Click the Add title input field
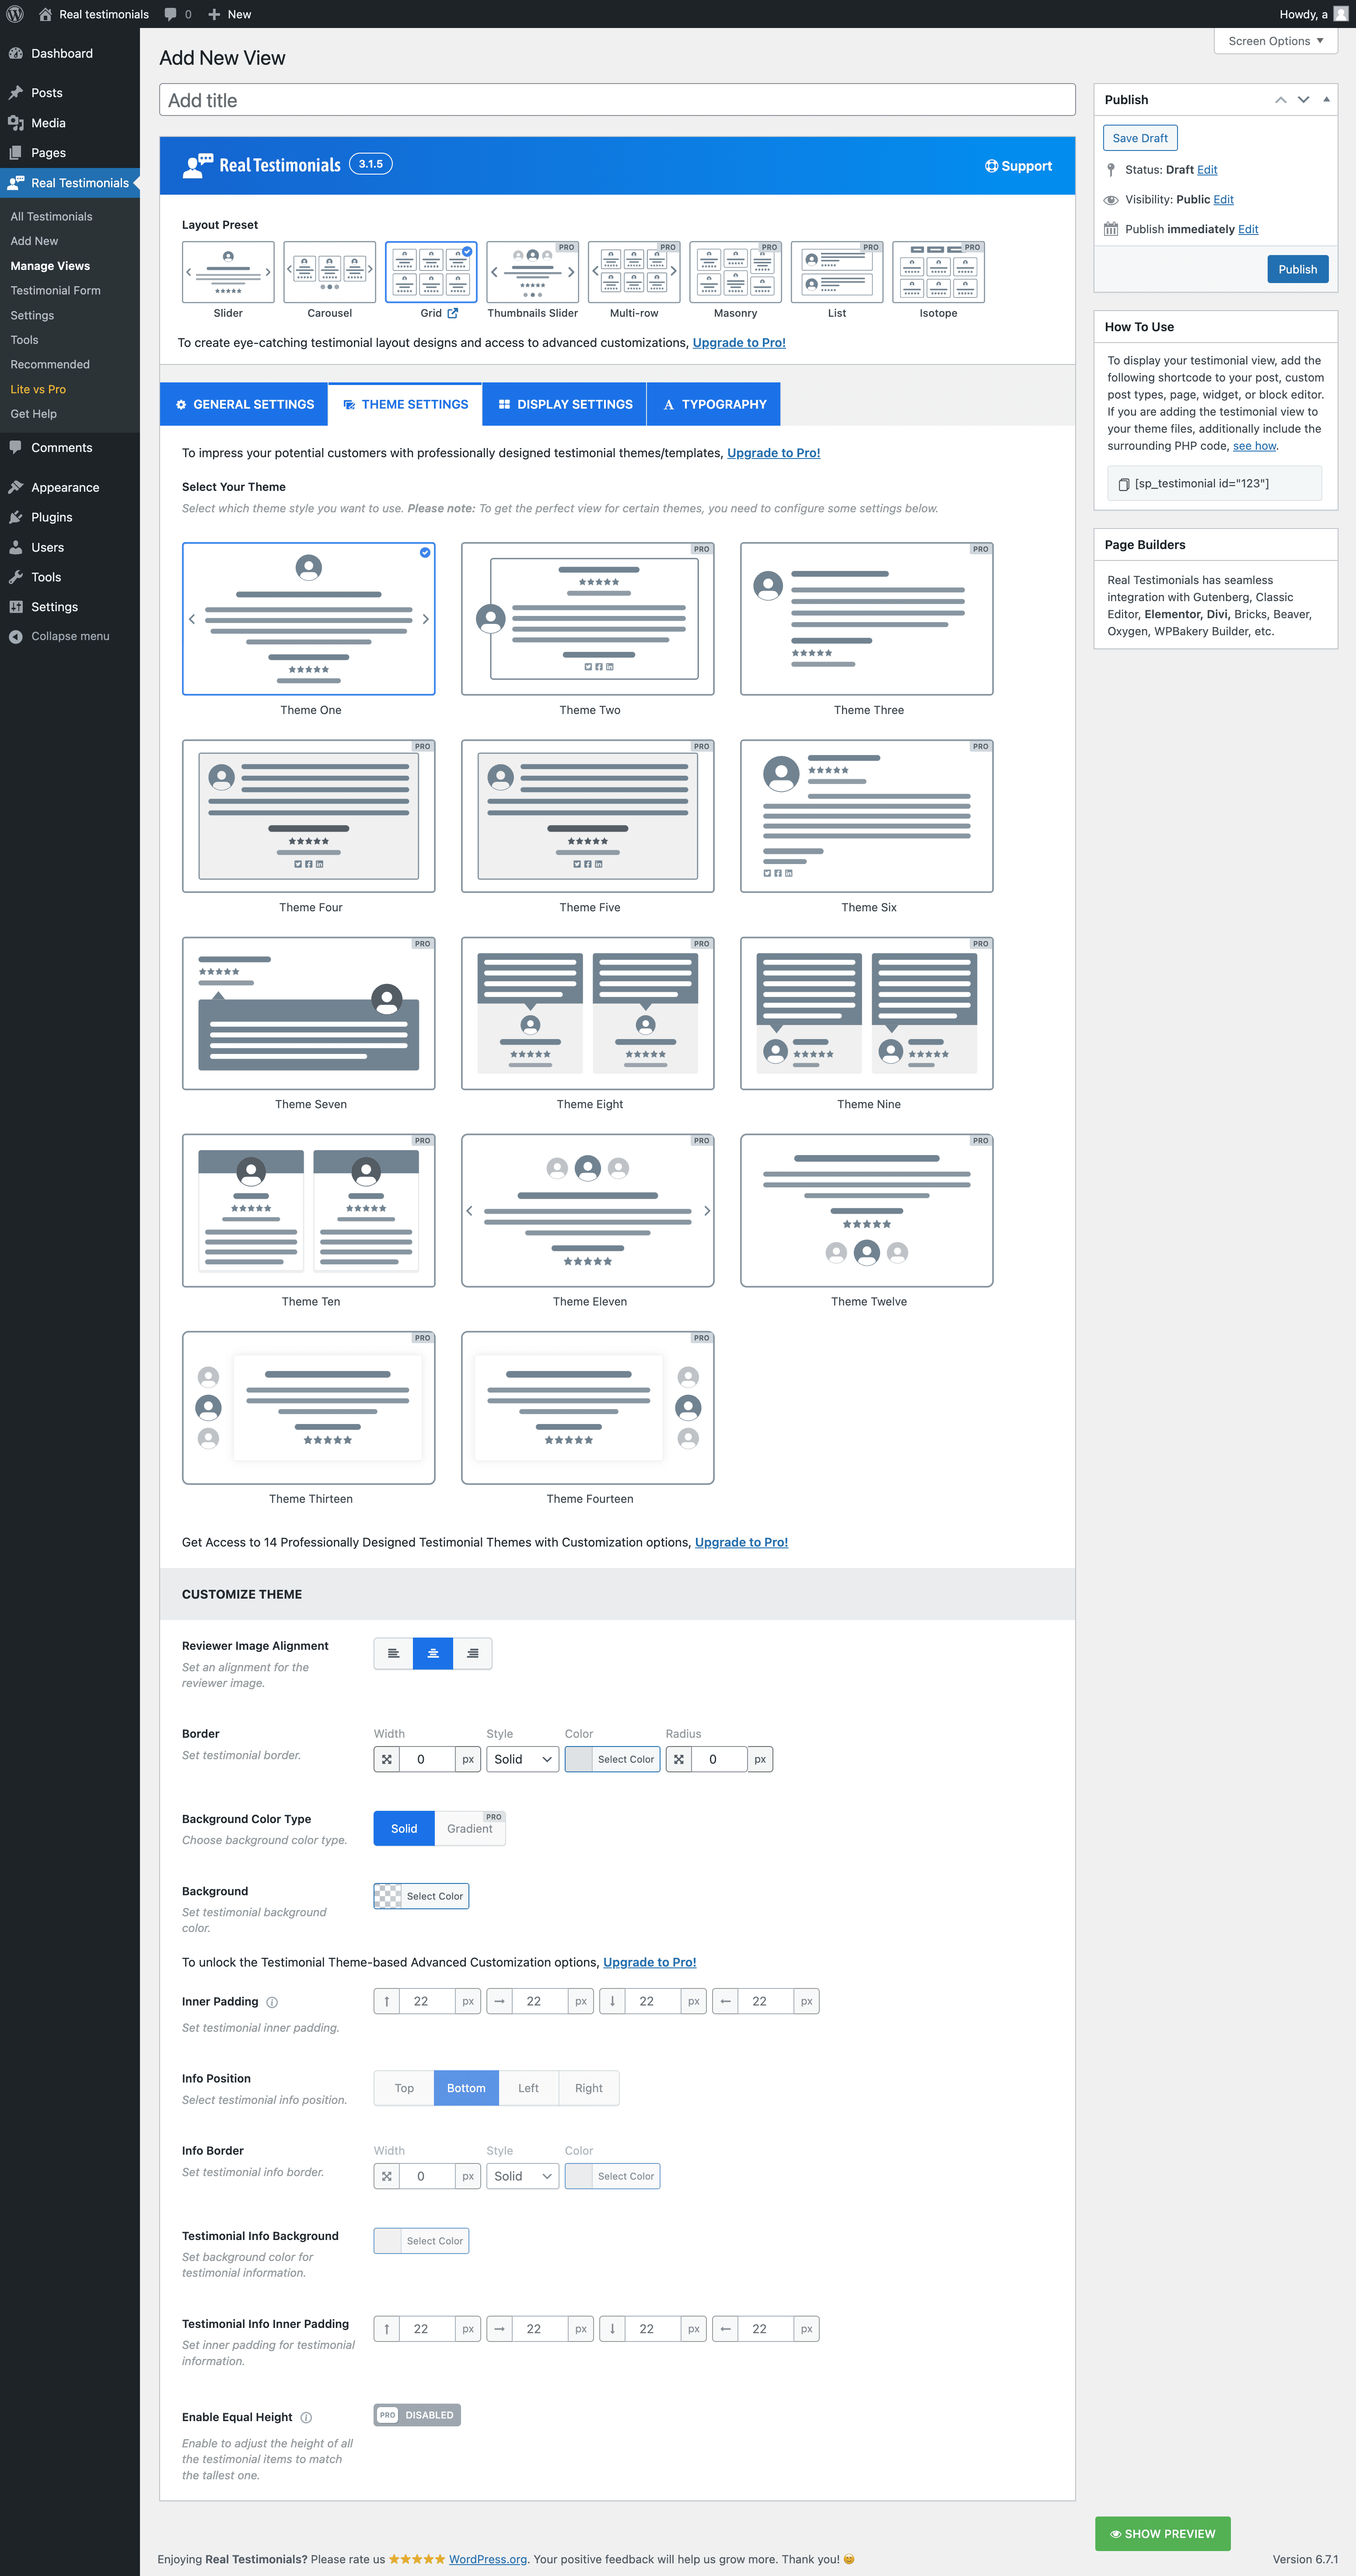This screenshot has height=2576, width=1356. click(x=617, y=100)
